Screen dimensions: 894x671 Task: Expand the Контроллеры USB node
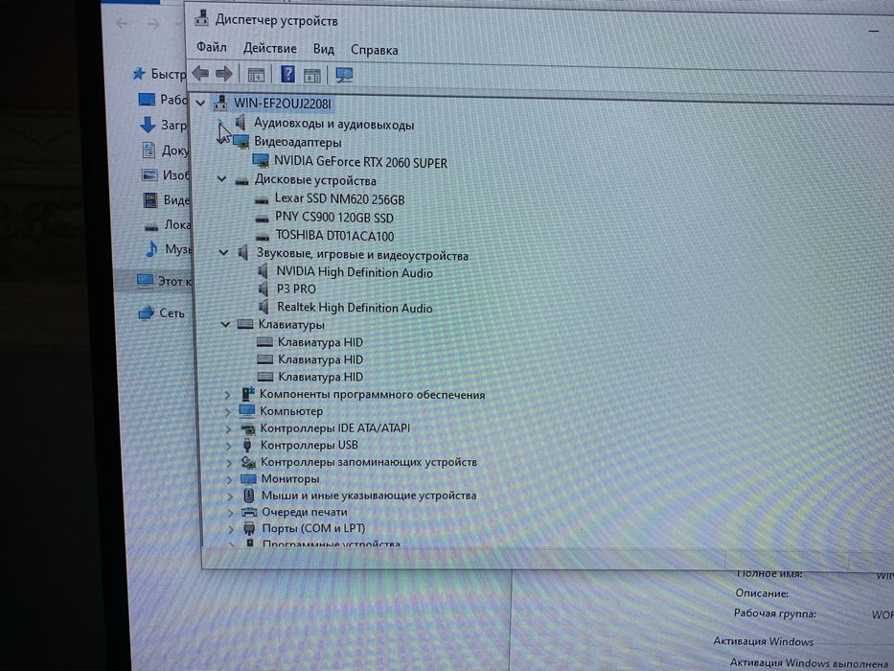[229, 445]
